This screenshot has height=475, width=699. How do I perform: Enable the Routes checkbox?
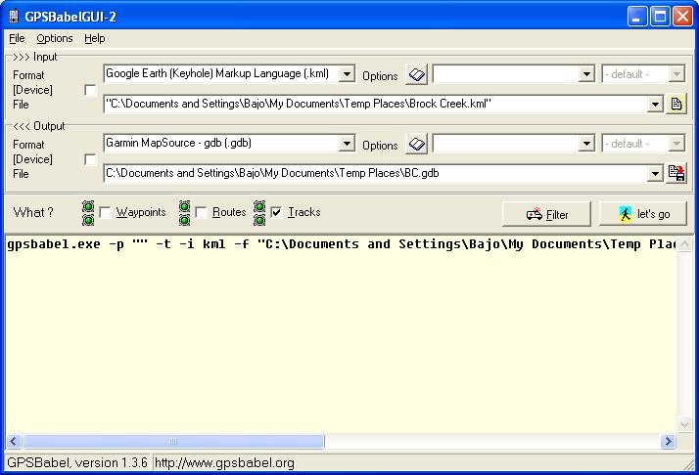point(202,212)
